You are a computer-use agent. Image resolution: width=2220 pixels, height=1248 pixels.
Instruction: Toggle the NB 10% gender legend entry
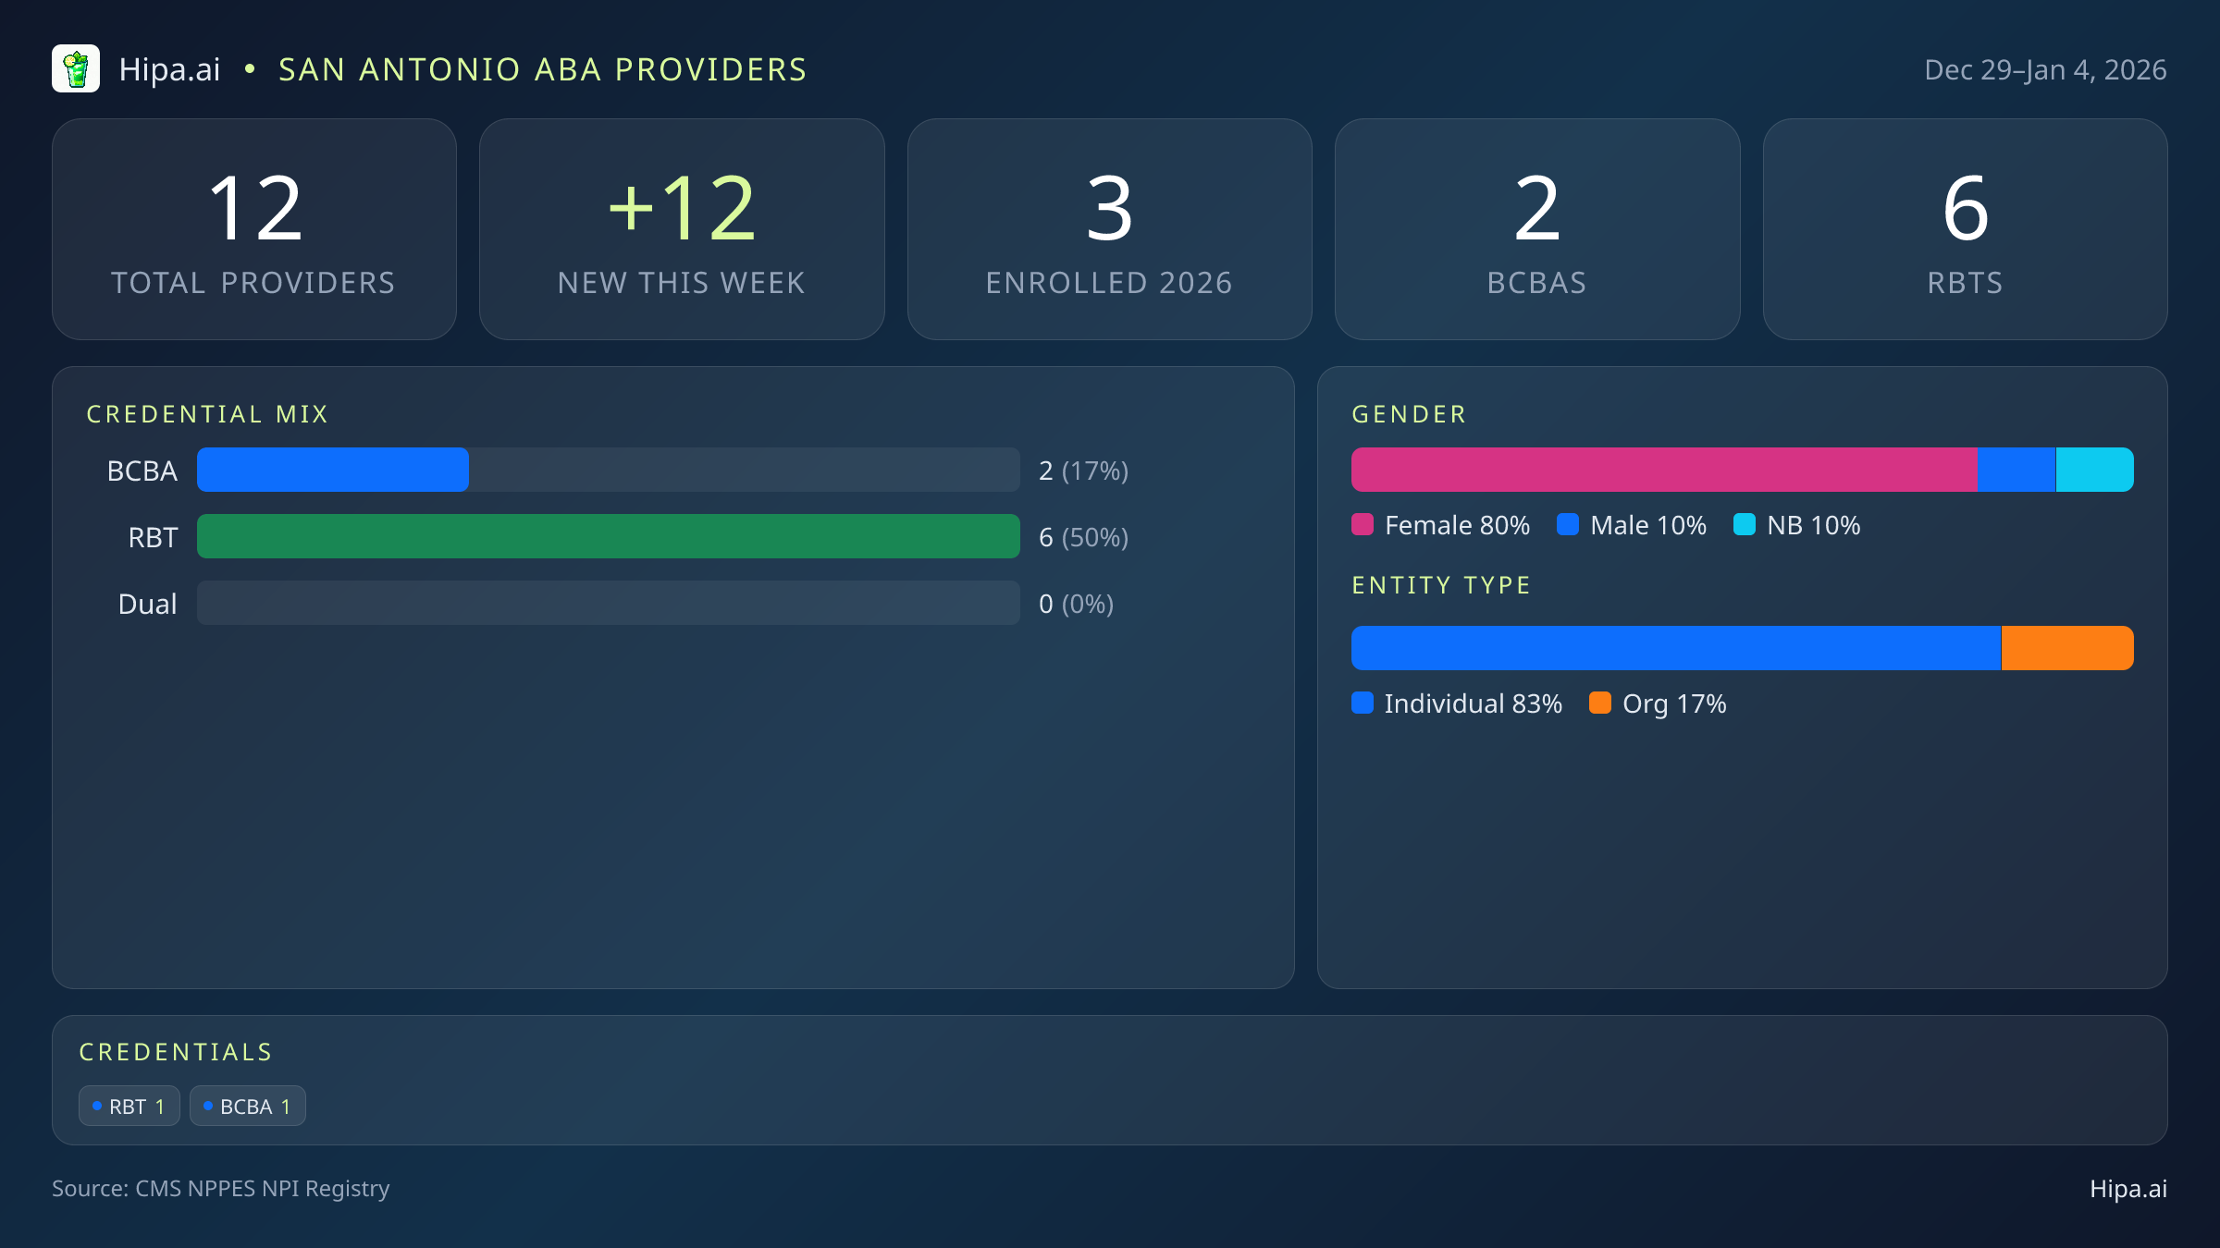coord(1795,524)
